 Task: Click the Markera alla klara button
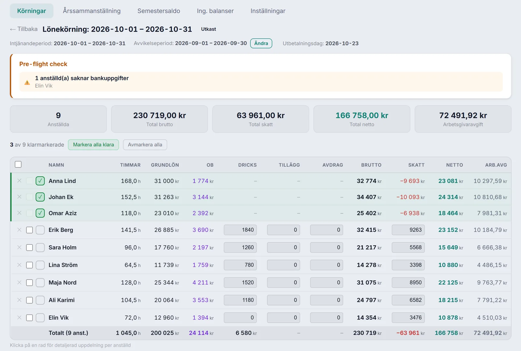pos(93,145)
